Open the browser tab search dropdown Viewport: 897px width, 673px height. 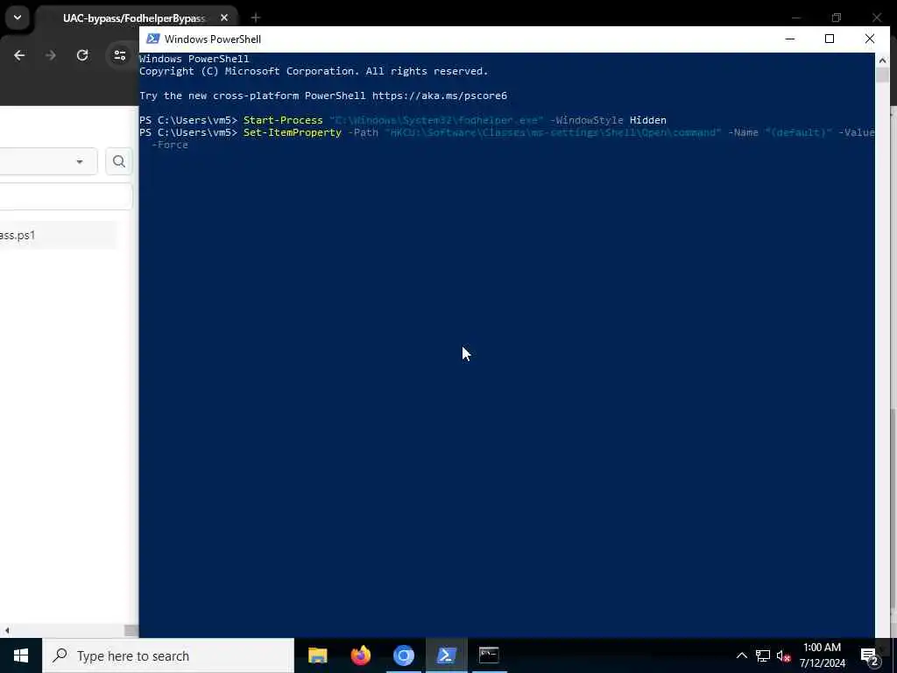[x=18, y=18]
